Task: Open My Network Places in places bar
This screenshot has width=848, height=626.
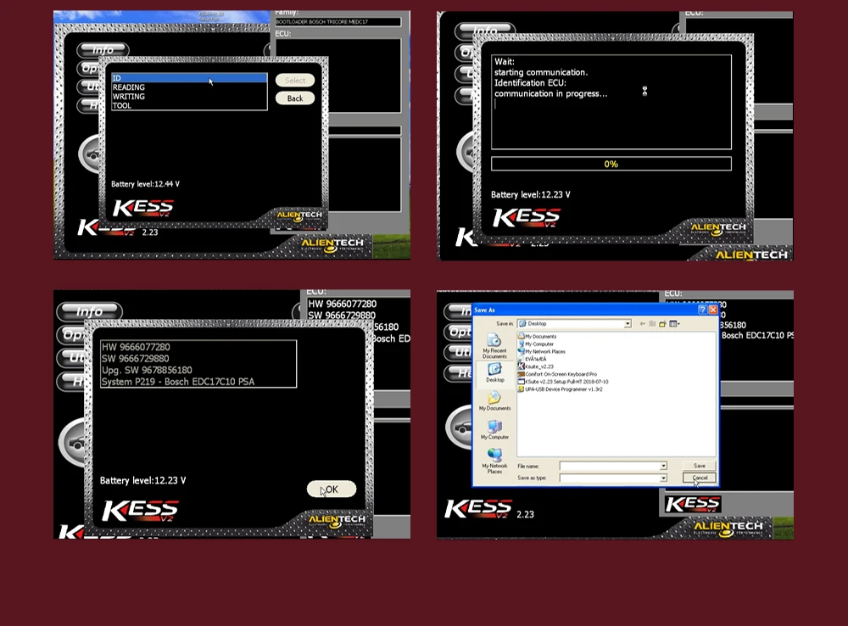Action: pyautogui.click(x=494, y=461)
